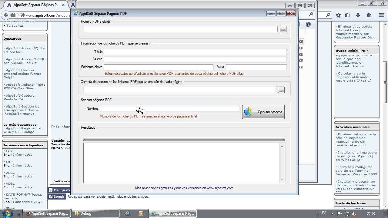
Task: Focus the Asunto text field
Action: pyautogui.click(x=195, y=59)
